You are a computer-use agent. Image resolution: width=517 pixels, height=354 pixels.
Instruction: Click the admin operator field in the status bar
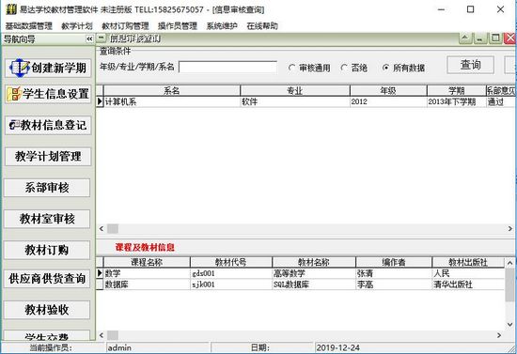click(158, 347)
